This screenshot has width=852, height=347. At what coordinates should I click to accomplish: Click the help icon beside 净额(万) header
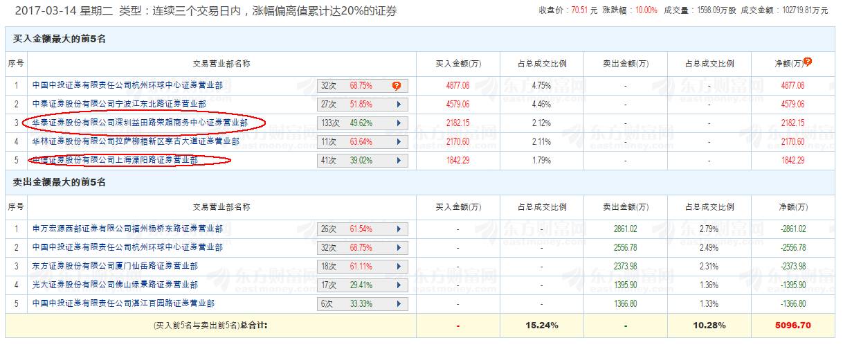click(x=807, y=62)
